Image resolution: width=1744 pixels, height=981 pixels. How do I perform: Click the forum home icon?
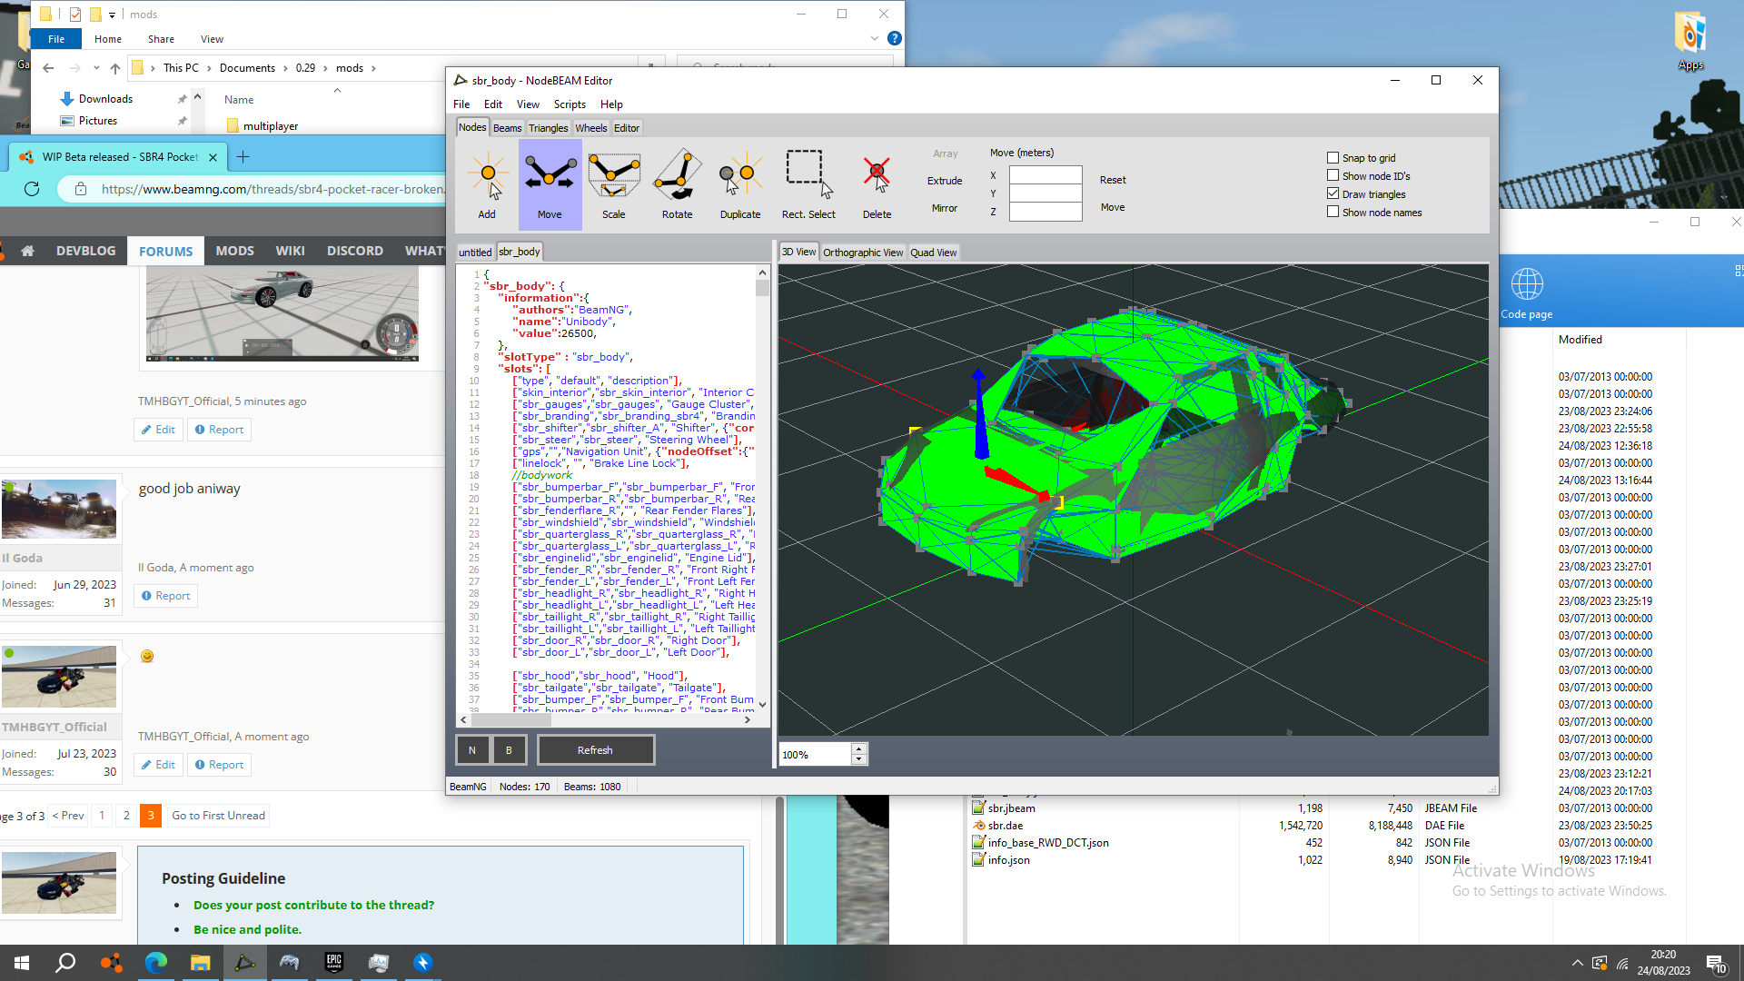click(x=27, y=251)
